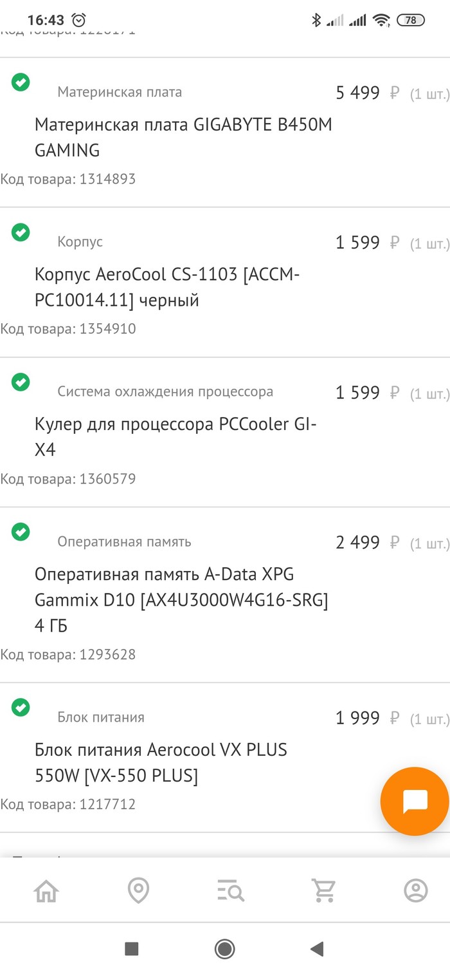Open AeroCool CS-1103 case product link
Image resolution: width=450 pixels, height=976 pixels.
point(167,287)
